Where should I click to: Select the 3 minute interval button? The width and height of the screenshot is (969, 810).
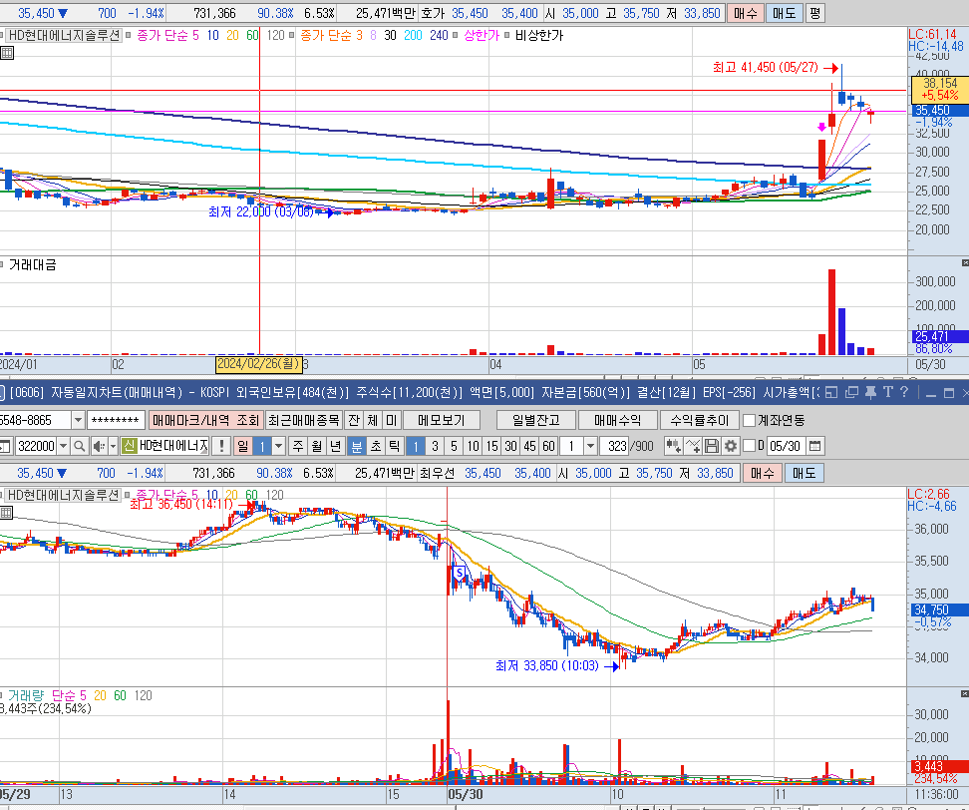coord(435,446)
